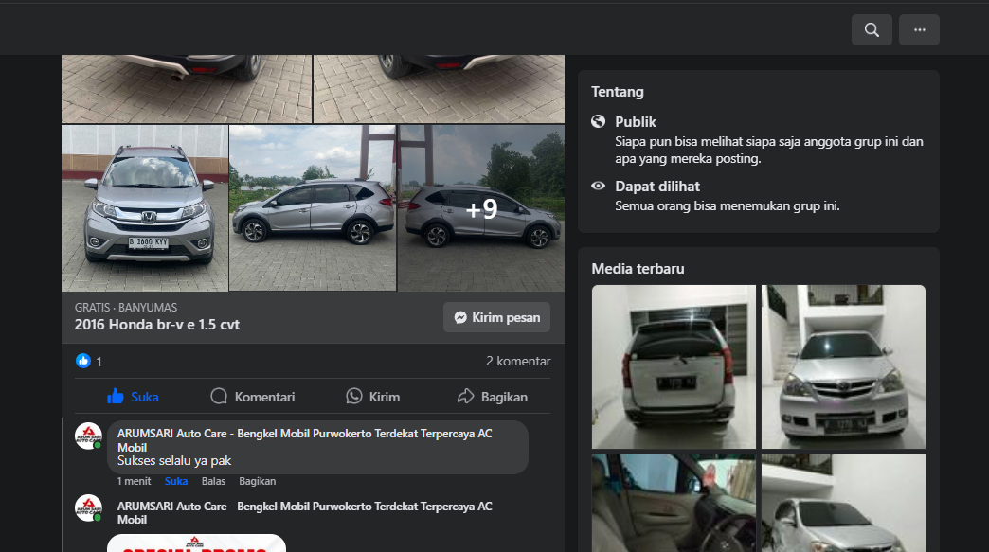Open the 2 komentar link

point(518,361)
